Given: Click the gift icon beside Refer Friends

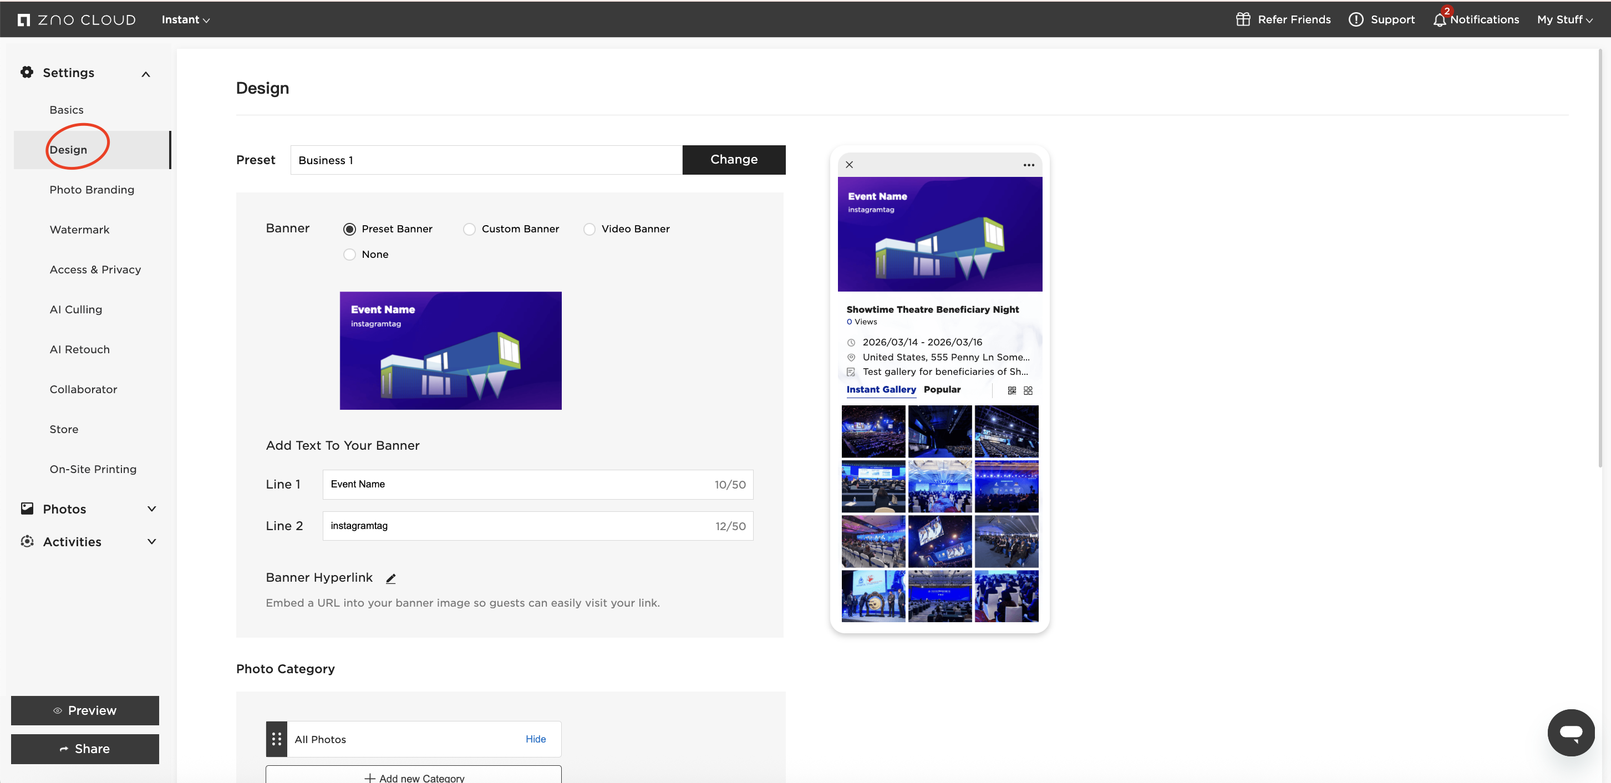Looking at the screenshot, I should [1243, 19].
